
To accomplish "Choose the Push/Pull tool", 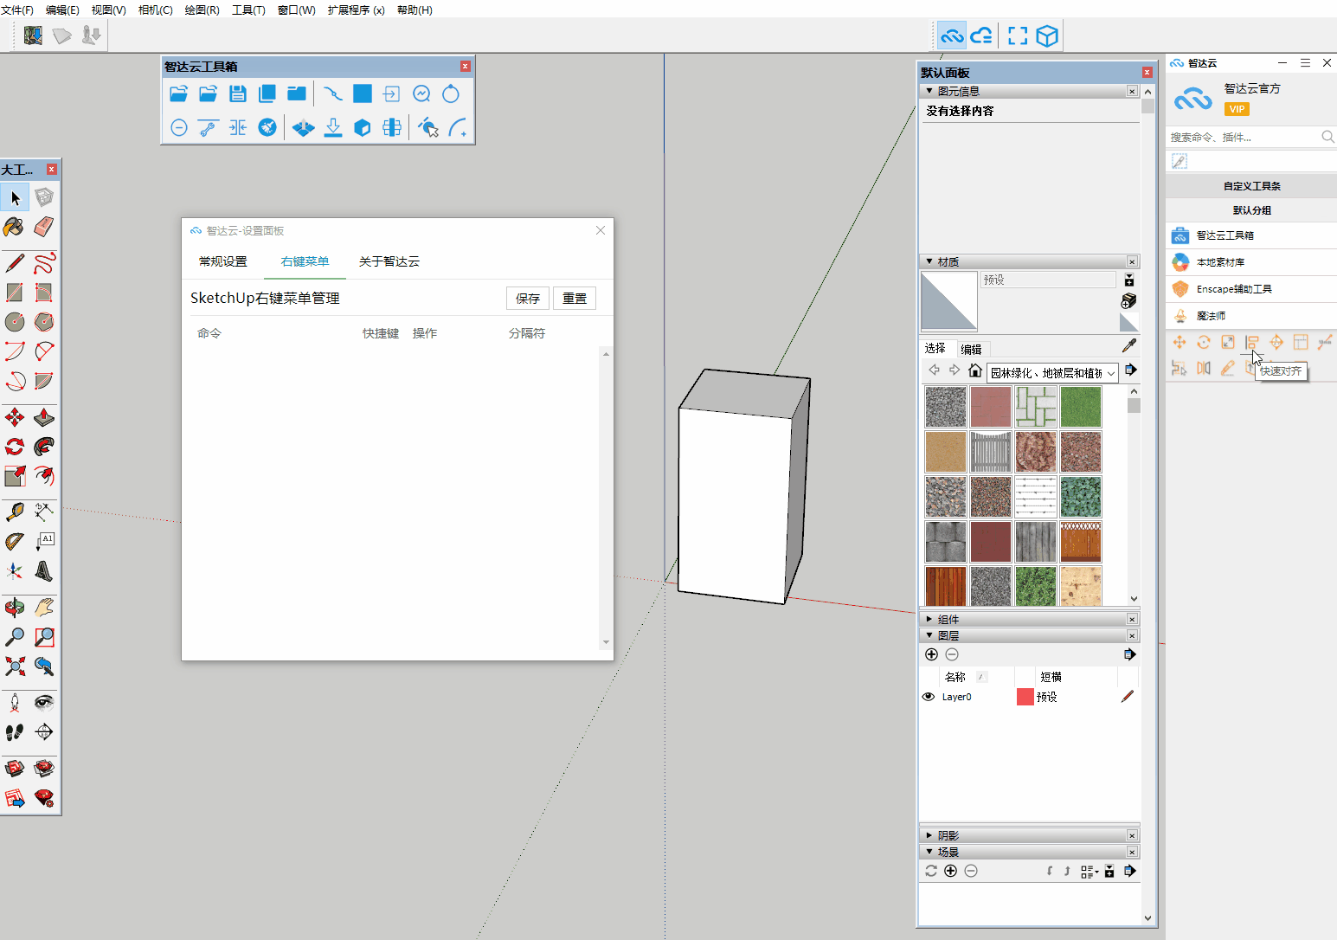I will [44, 418].
